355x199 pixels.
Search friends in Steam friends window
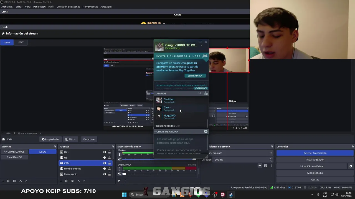[x=200, y=93]
